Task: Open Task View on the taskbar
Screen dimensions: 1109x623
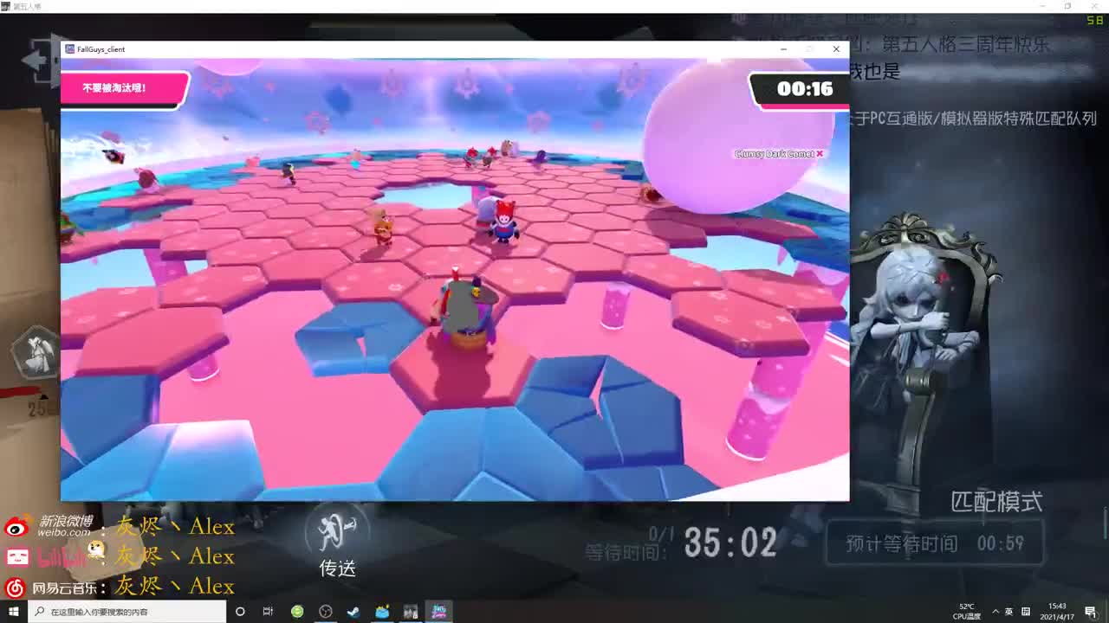Action: click(268, 612)
